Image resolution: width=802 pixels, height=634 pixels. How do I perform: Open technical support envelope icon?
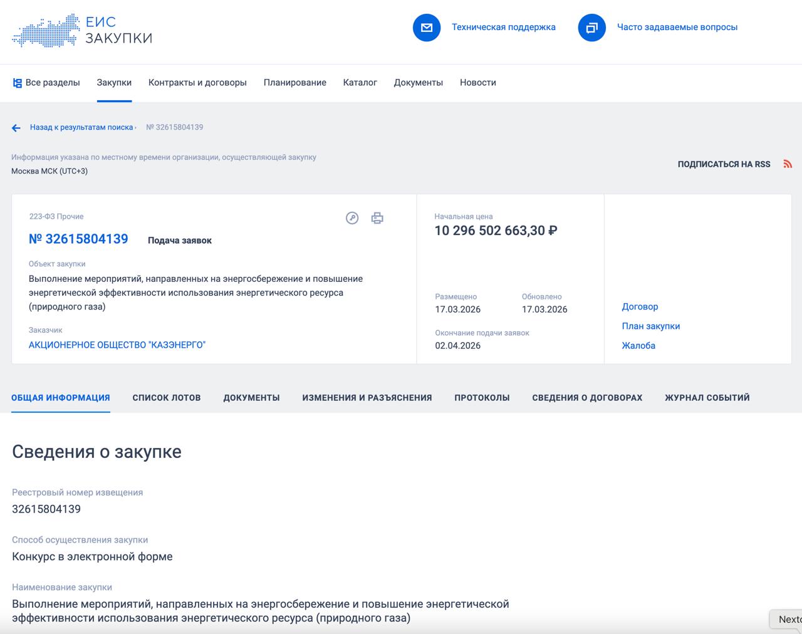tap(427, 28)
